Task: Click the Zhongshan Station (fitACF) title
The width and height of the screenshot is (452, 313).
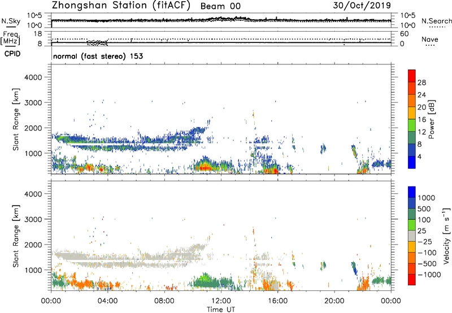Action: 121,6
